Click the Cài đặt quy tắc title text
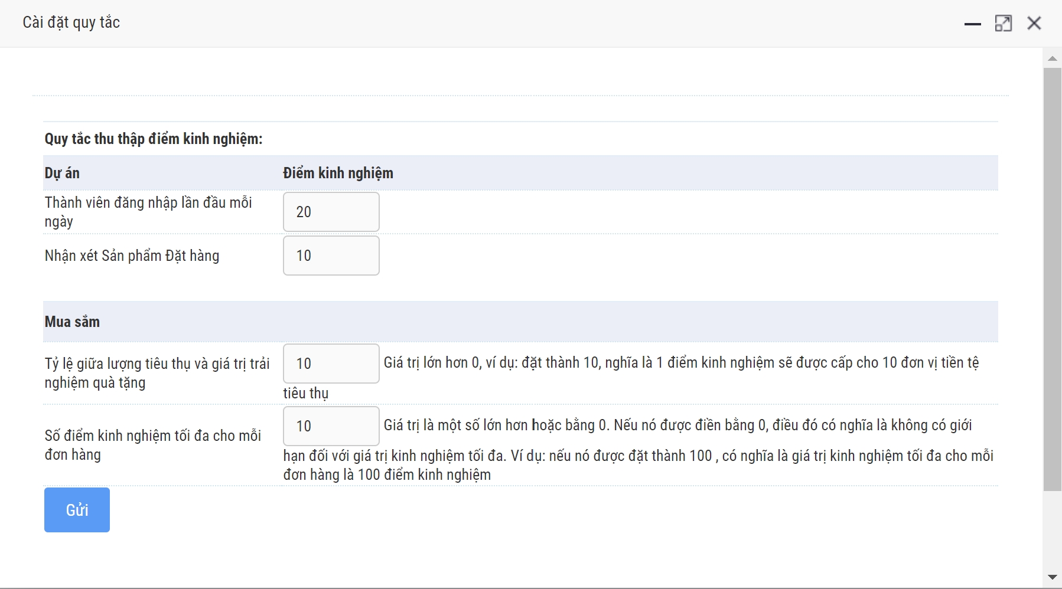This screenshot has width=1062, height=589. point(71,22)
